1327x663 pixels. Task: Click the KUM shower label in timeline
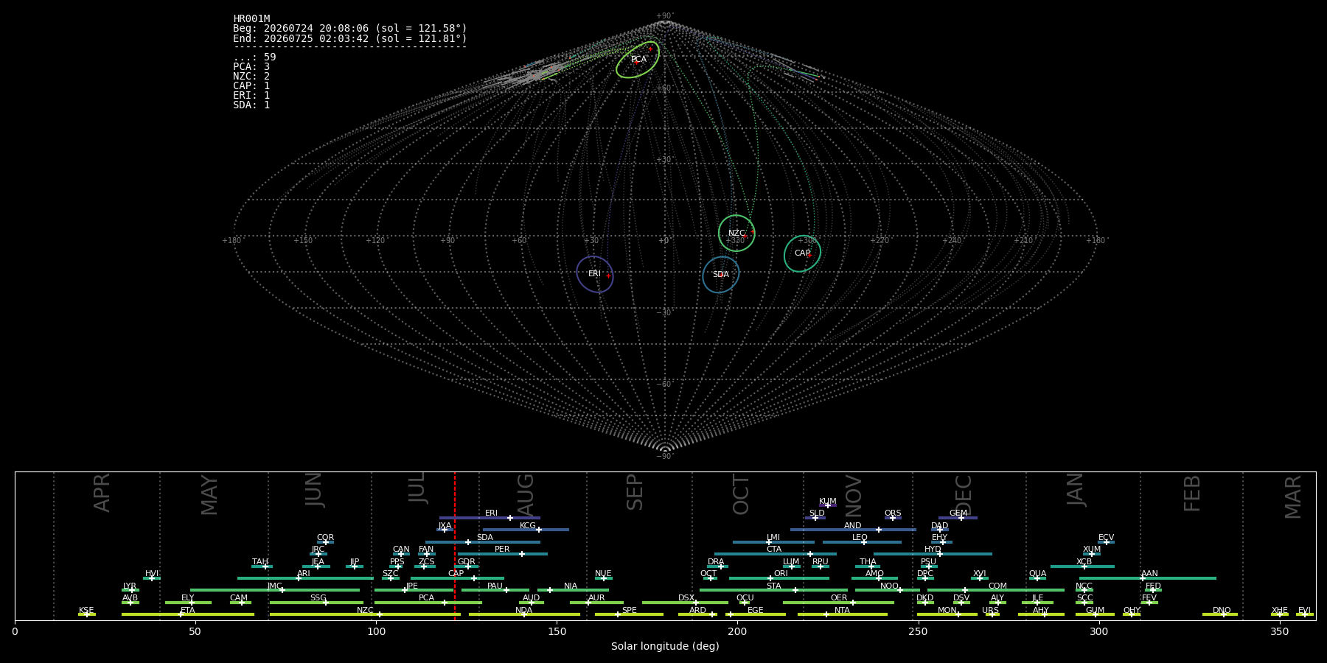pyautogui.click(x=828, y=502)
